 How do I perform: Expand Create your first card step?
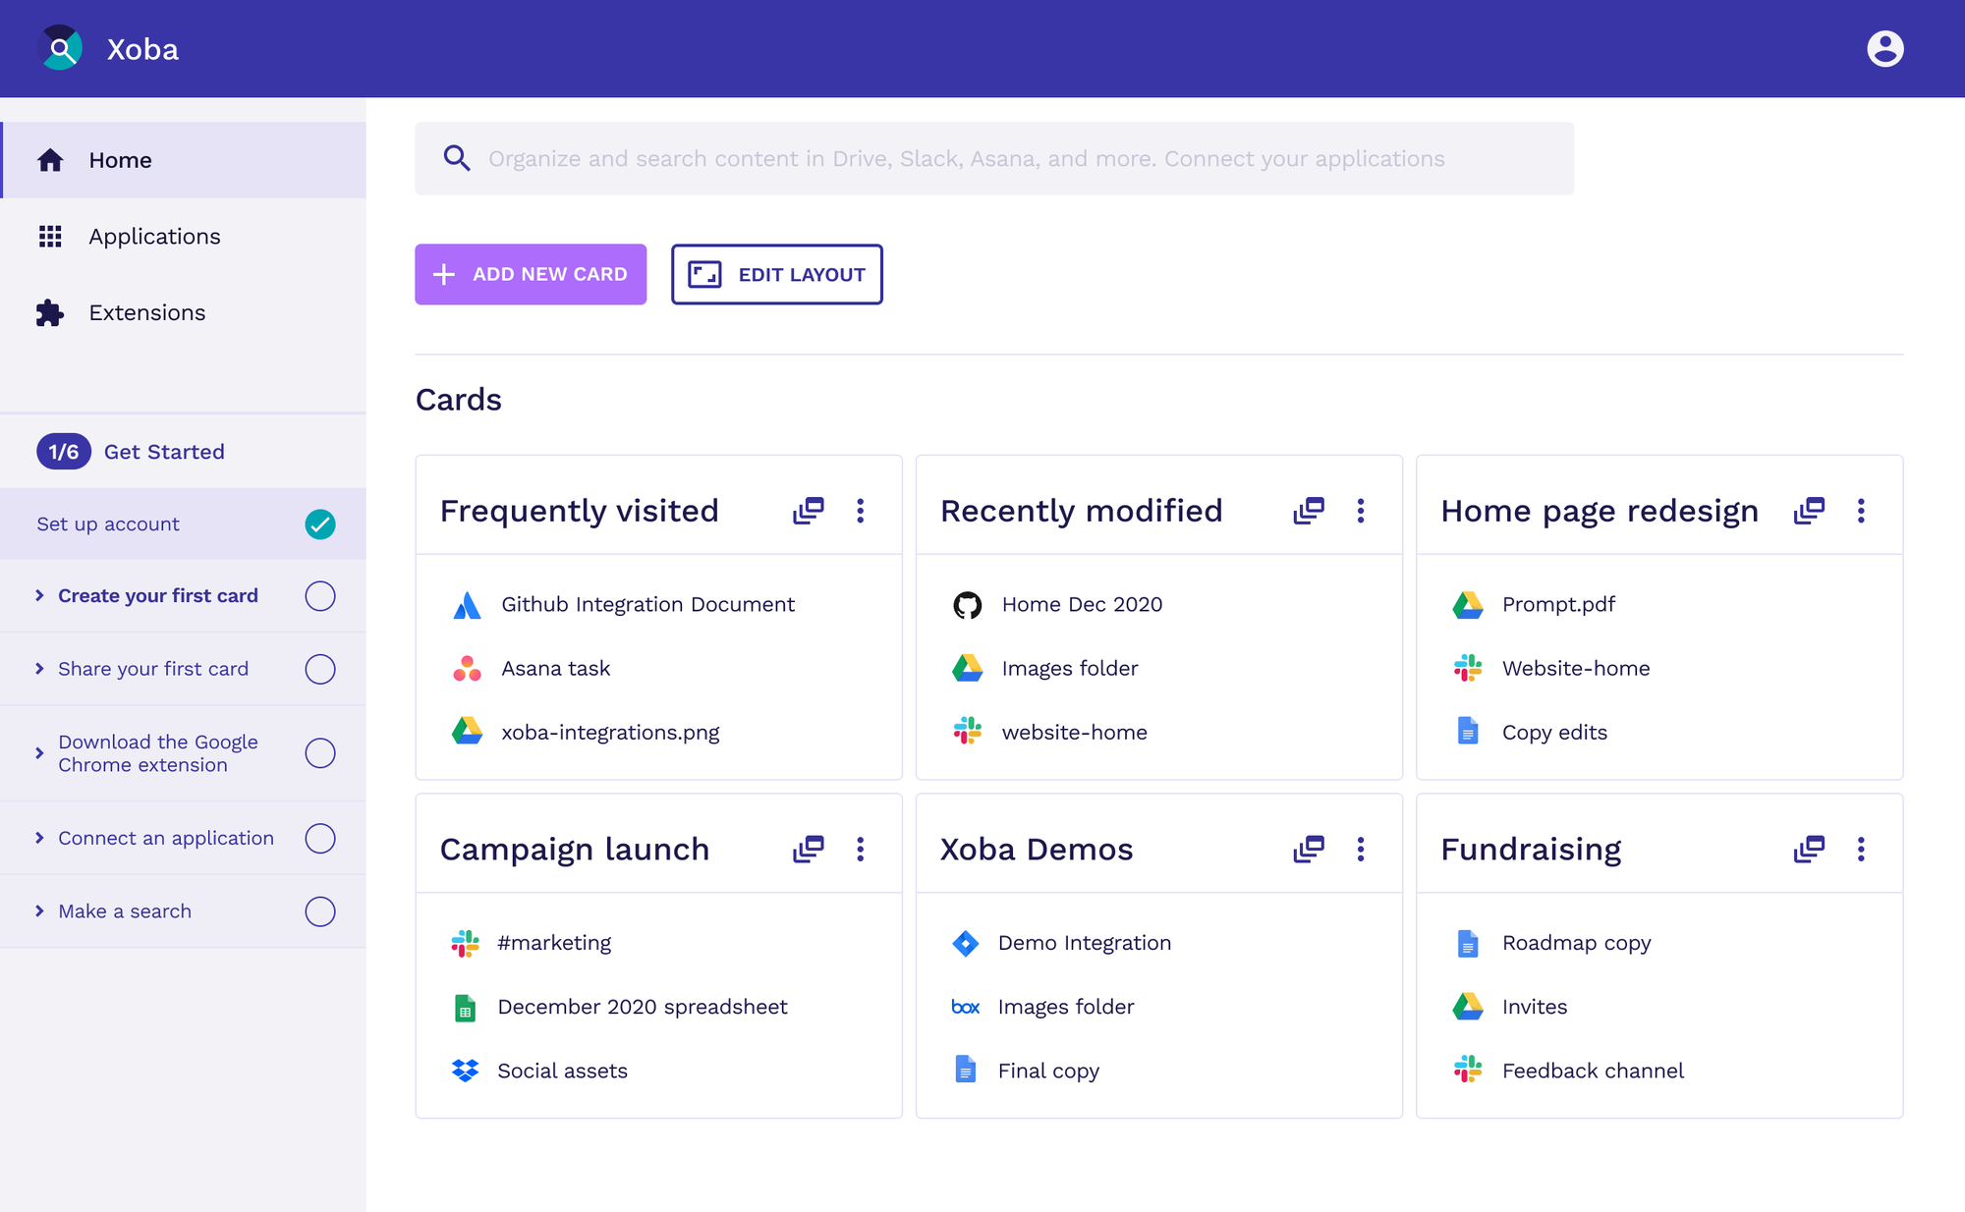pyautogui.click(x=39, y=596)
